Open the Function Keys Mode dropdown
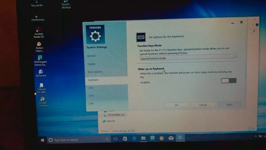The image size is (266, 150). [x=188, y=57]
